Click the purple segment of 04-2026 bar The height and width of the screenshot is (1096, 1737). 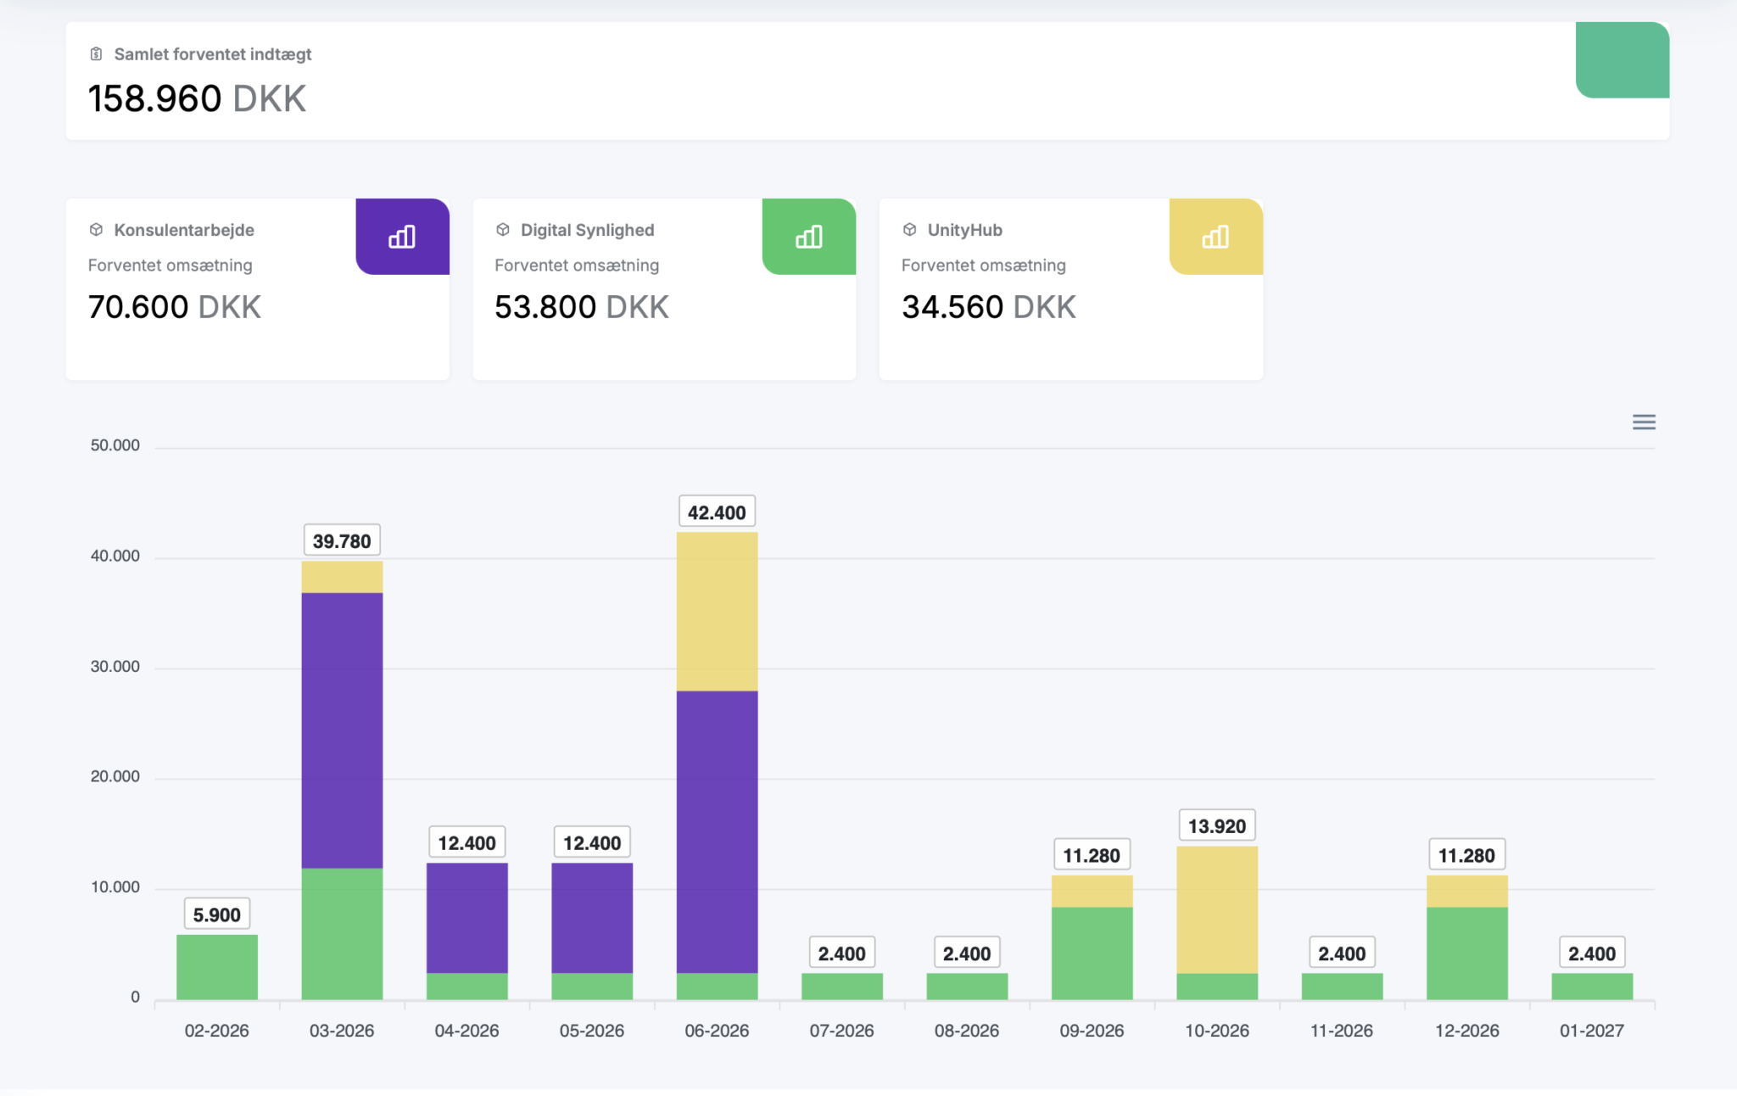pyautogui.click(x=466, y=918)
